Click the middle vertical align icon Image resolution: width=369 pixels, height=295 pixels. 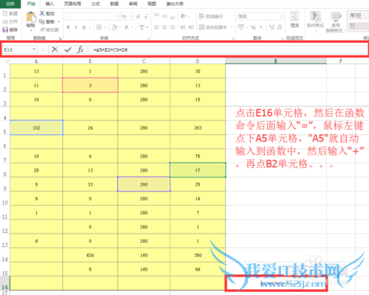(x=165, y=16)
